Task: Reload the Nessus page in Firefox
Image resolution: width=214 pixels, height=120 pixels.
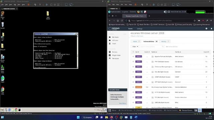Action: (122, 21)
